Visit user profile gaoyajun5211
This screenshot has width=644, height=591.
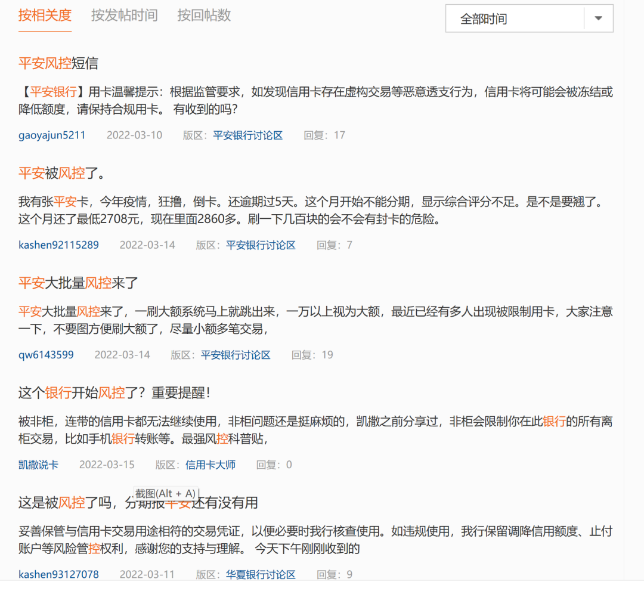pyautogui.click(x=52, y=135)
